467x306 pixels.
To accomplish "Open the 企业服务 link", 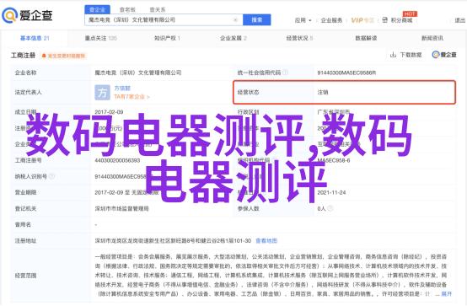I will tap(331, 20).
